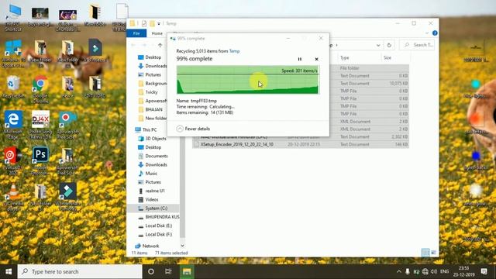
Task: Click the ENG language indicator
Action: (x=444, y=272)
